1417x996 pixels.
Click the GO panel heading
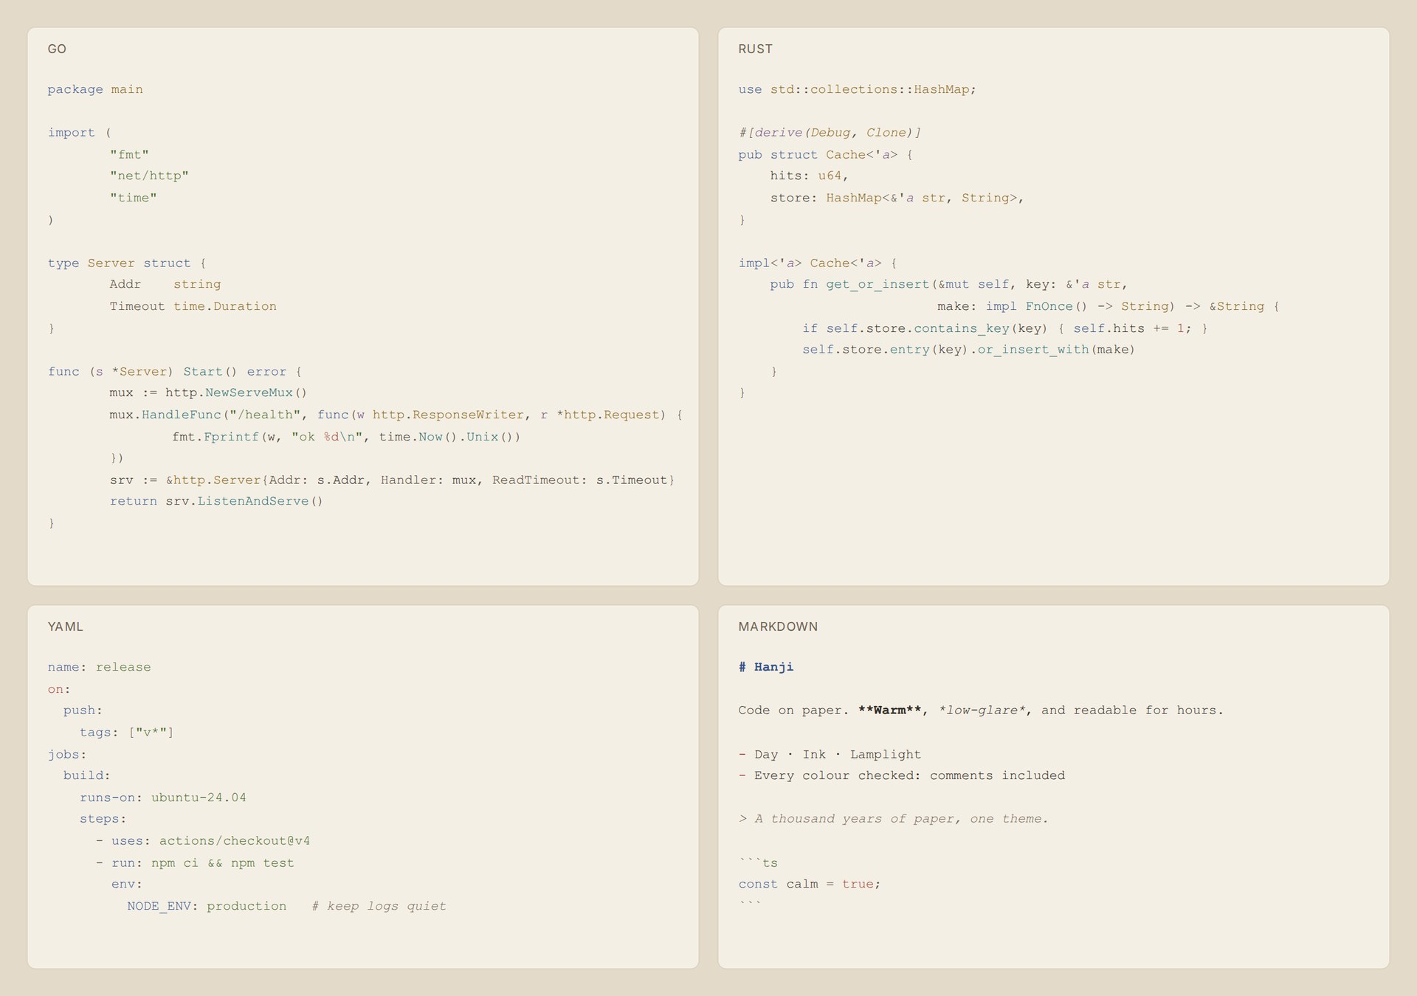(x=57, y=49)
